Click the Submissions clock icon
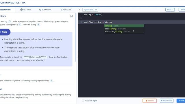Viewport: 185px width, 104px height. coord(40,10)
